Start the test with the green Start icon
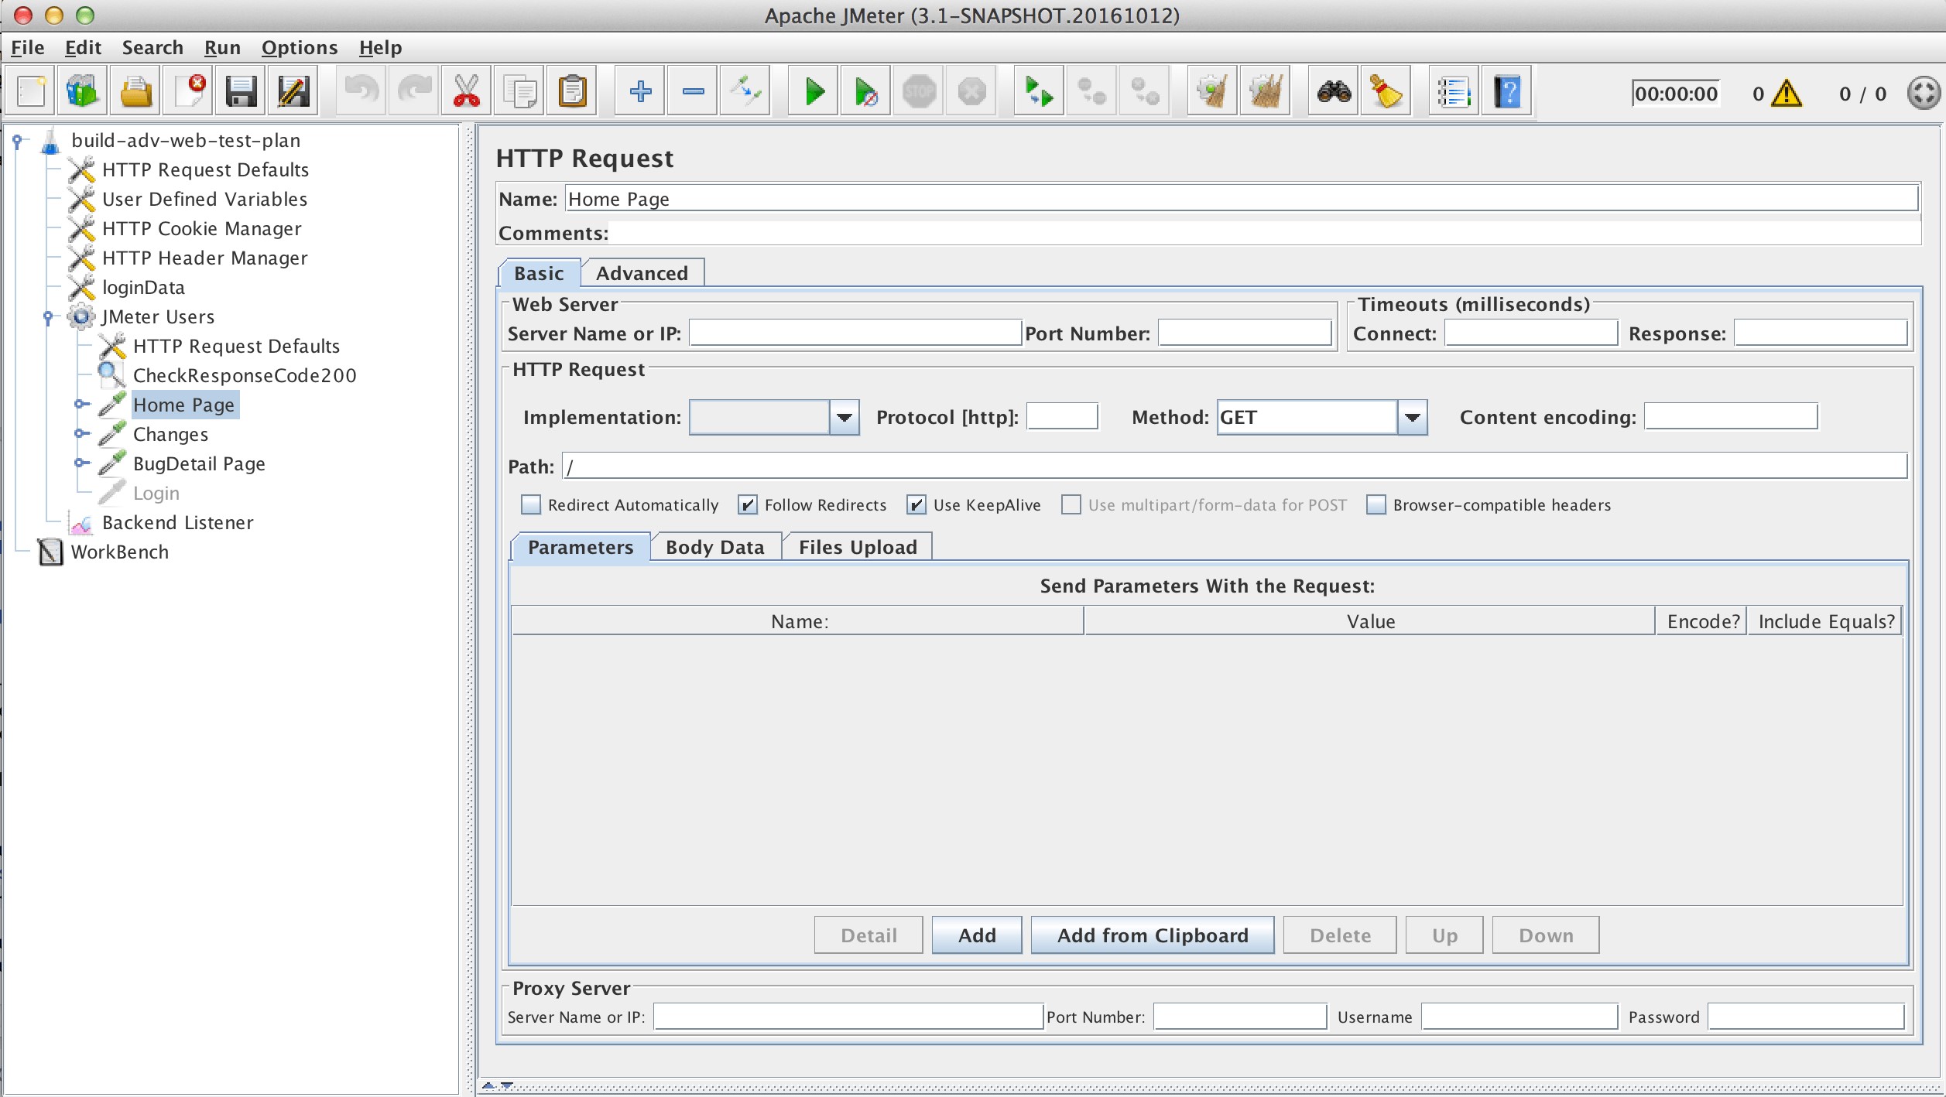Screen dimensions: 1946x1097 tap(812, 91)
